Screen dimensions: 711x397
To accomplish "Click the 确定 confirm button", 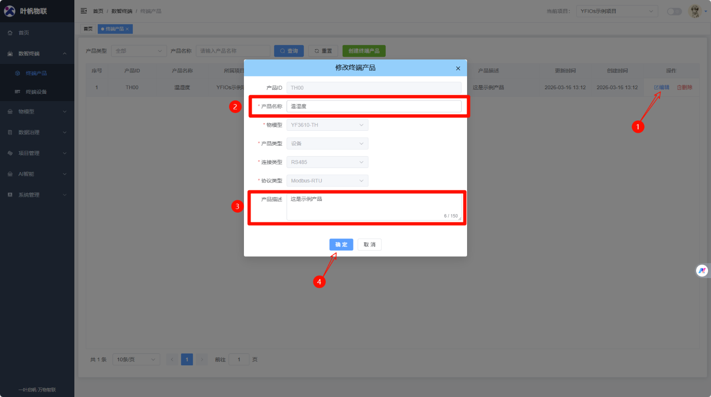I will [x=341, y=245].
